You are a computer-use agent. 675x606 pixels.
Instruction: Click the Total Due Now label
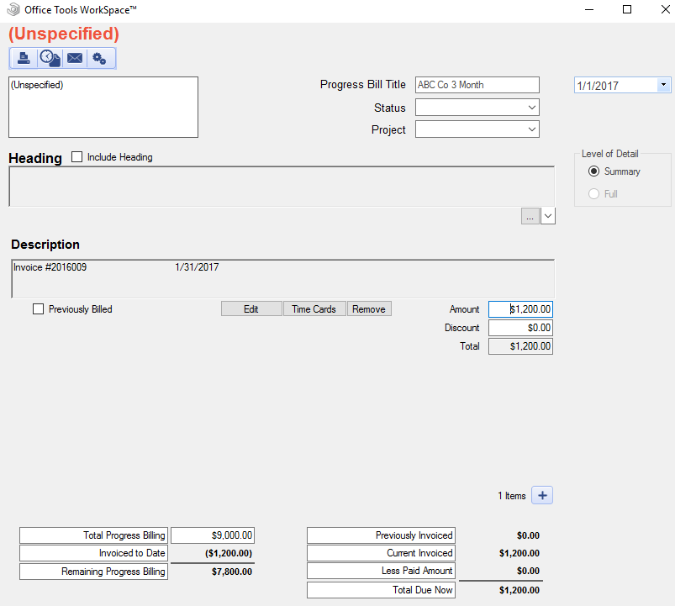pos(381,590)
